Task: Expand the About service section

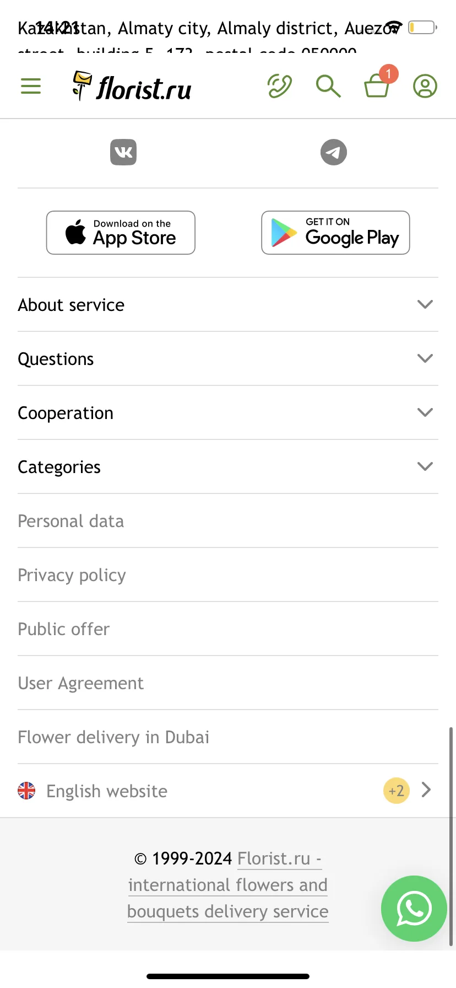Action: point(228,305)
